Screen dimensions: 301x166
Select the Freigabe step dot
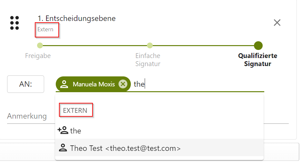point(40,45)
